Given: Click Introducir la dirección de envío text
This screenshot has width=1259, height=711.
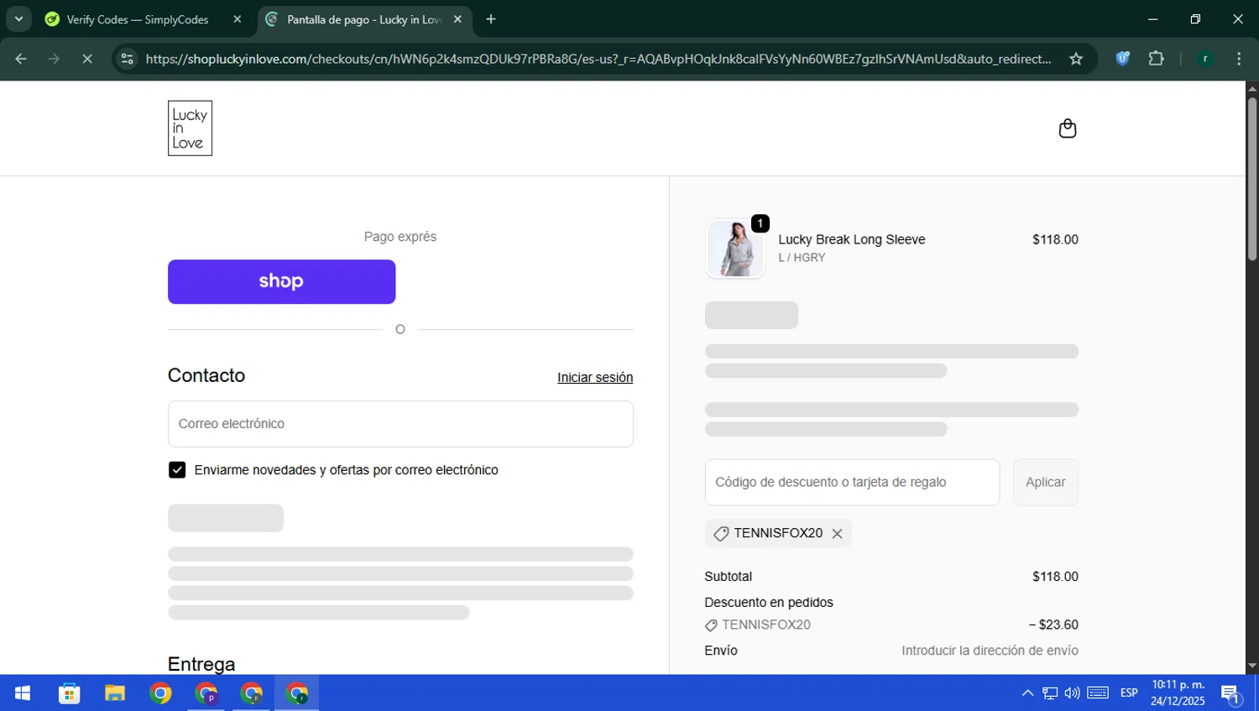Looking at the screenshot, I should 990,651.
